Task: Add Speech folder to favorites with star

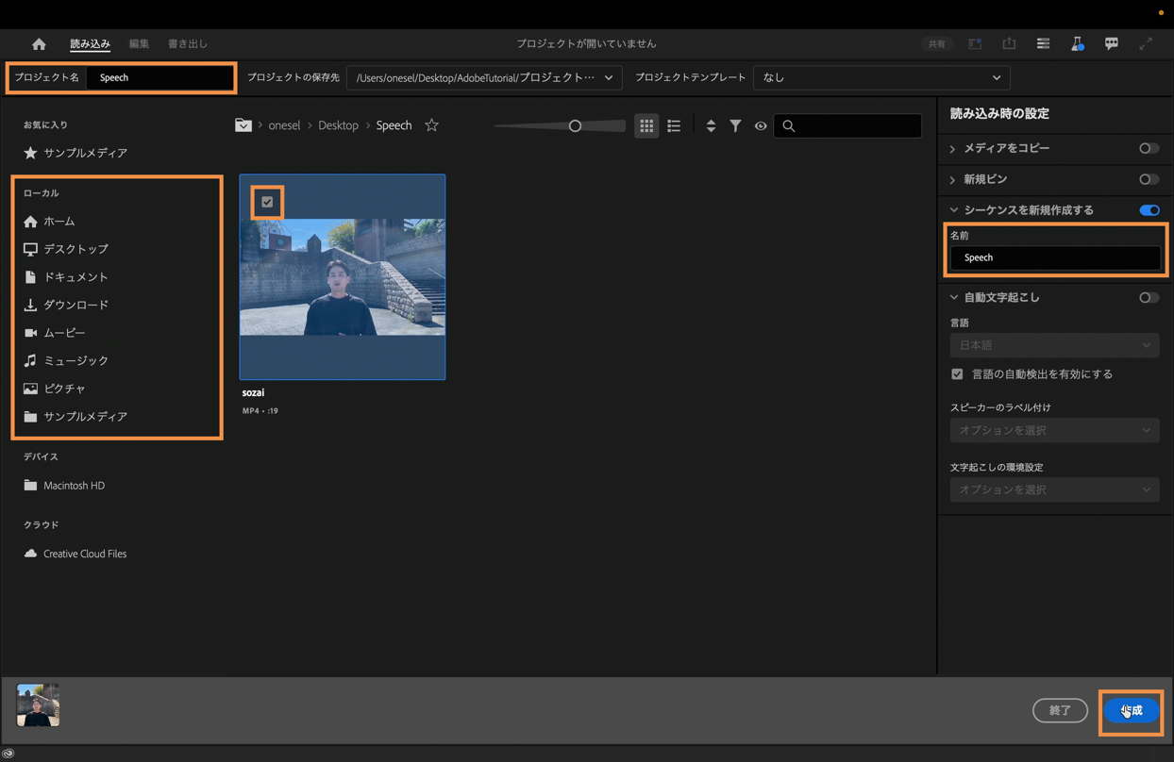Action: coord(431,125)
